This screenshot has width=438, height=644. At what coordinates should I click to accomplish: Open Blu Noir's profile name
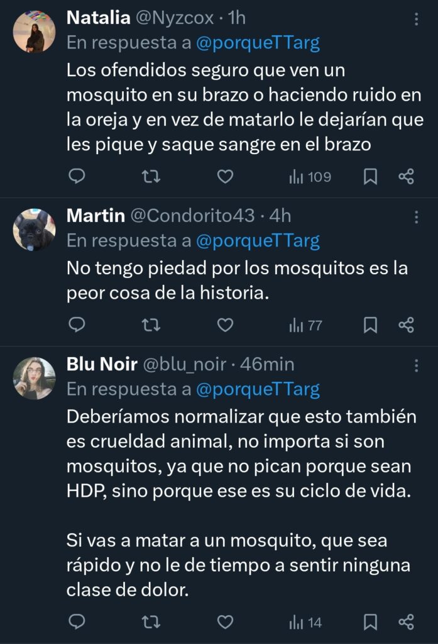102,364
